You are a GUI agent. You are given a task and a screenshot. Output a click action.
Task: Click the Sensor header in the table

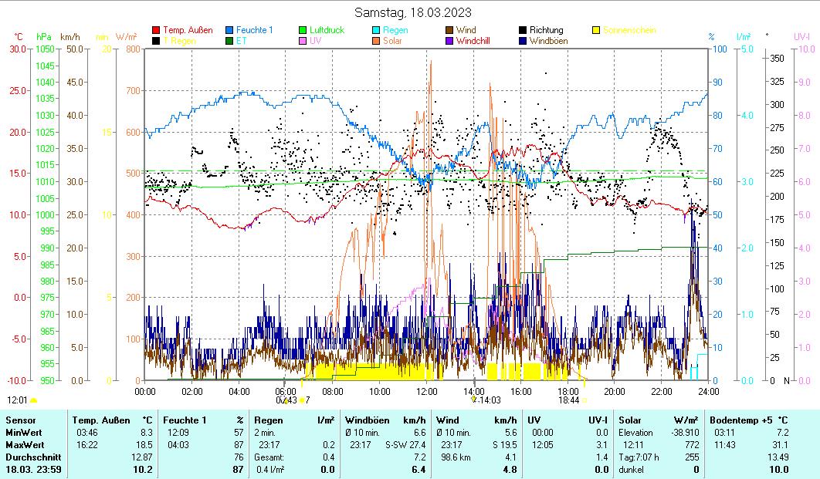20,420
